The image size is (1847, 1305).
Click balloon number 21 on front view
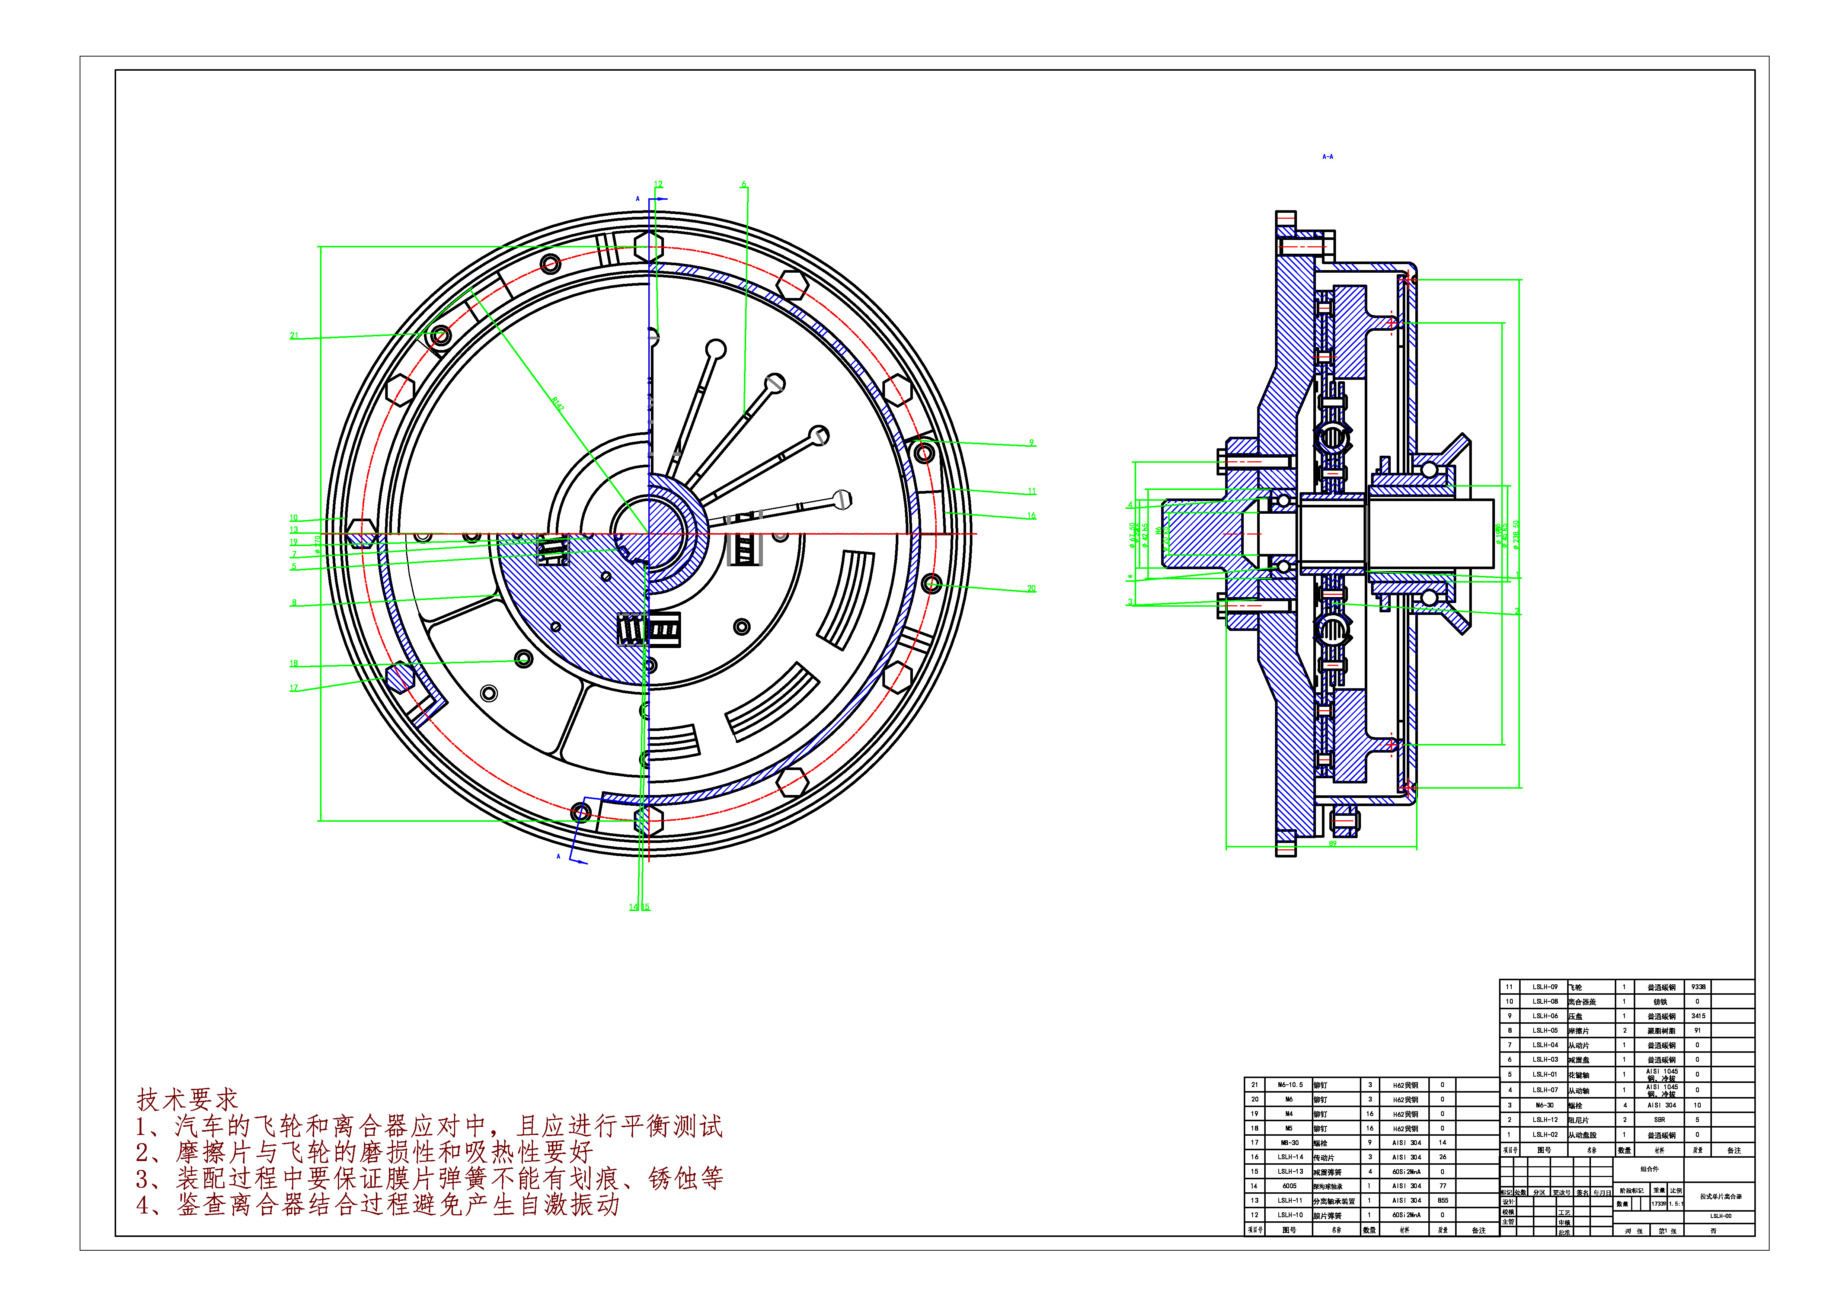[294, 336]
